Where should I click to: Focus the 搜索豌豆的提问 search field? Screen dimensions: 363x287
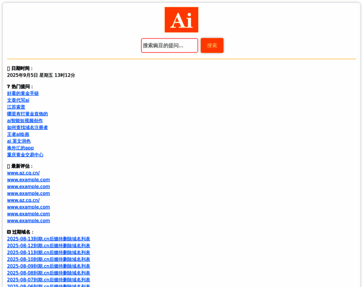click(170, 45)
